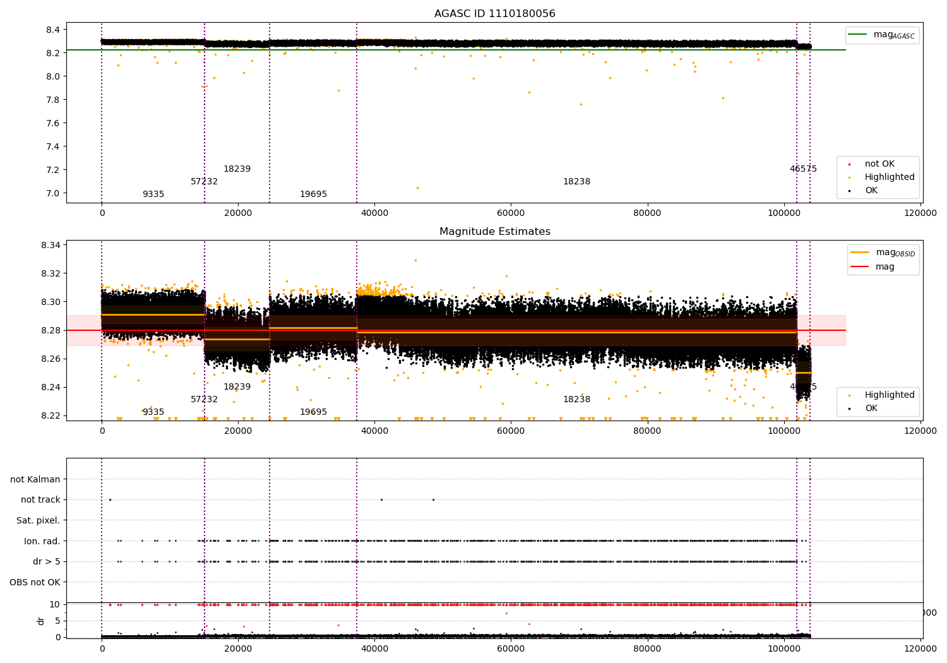The width and height of the screenshot is (947, 663).
Task: Click the 8.28 y-axis tick label
Action: pos(51,330)
